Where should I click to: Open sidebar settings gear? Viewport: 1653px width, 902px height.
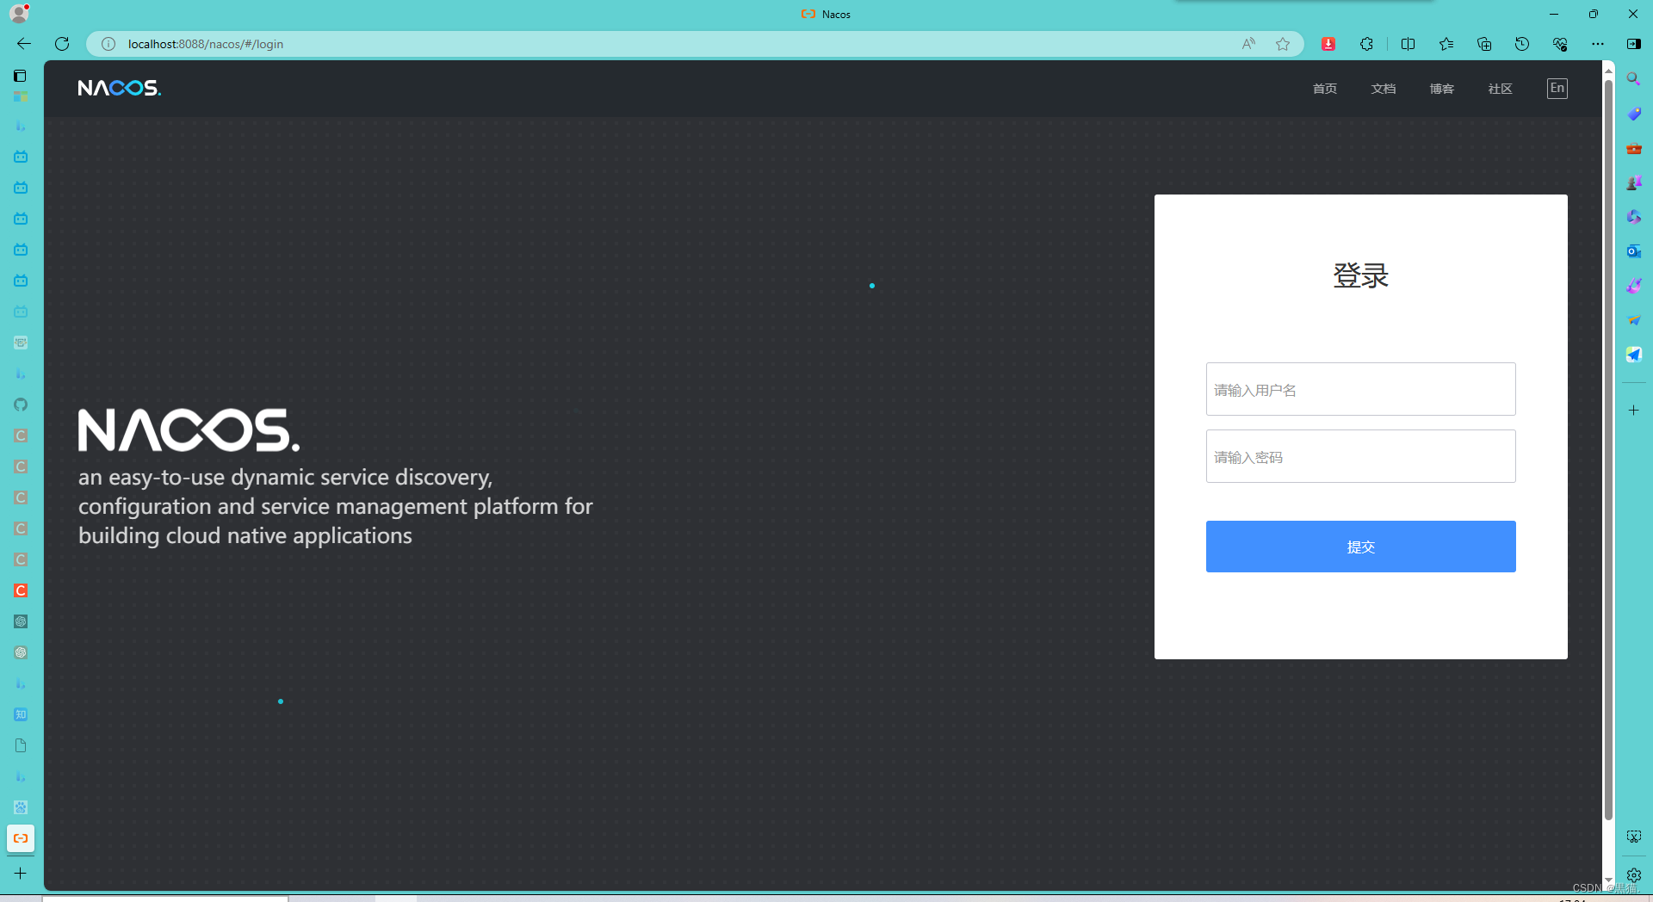(1634, 874)
